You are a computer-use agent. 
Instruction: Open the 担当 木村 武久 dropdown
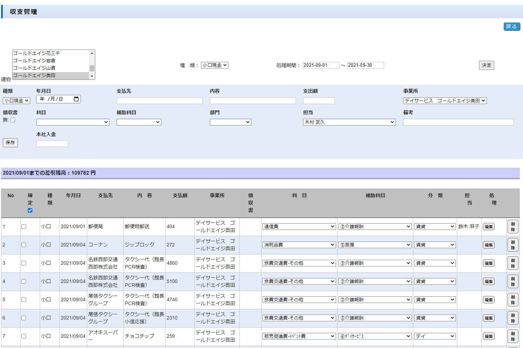(349, 122)
